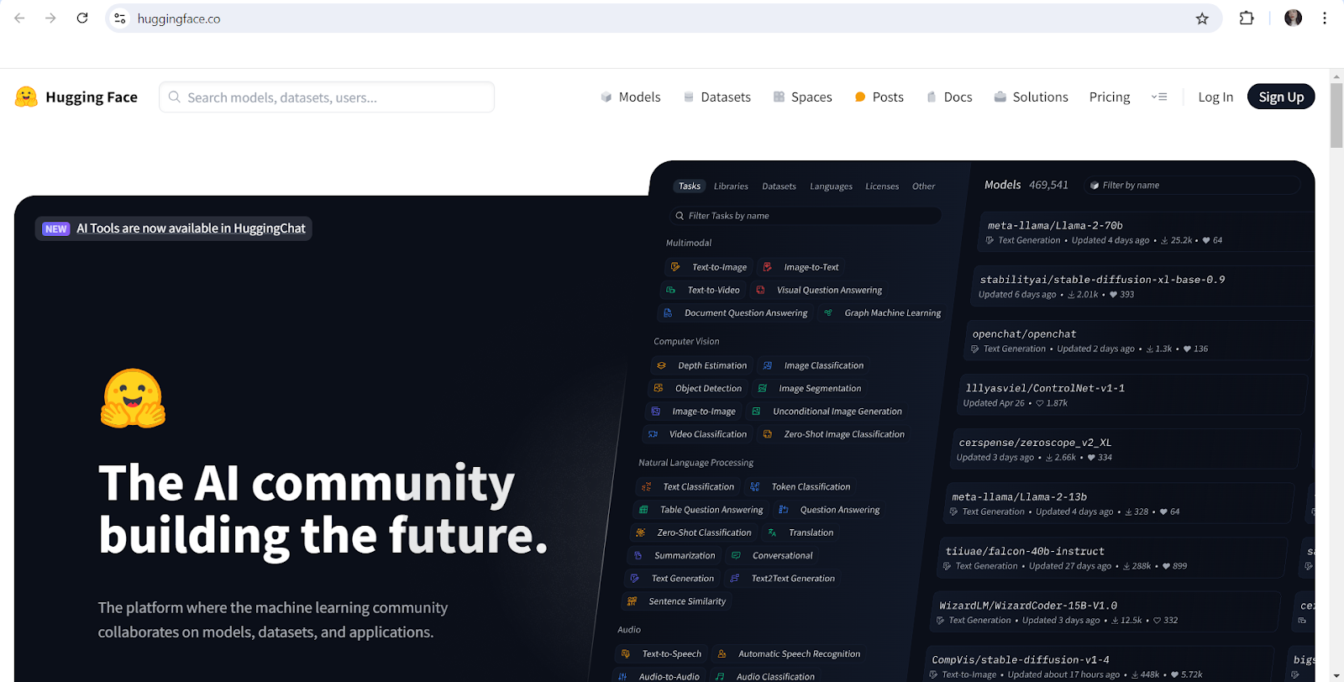Switch to the Libraries filter tab

(x=731, y=186)
